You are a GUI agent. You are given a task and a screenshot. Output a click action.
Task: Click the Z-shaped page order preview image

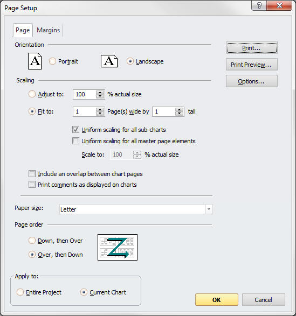tap(118, 247)
